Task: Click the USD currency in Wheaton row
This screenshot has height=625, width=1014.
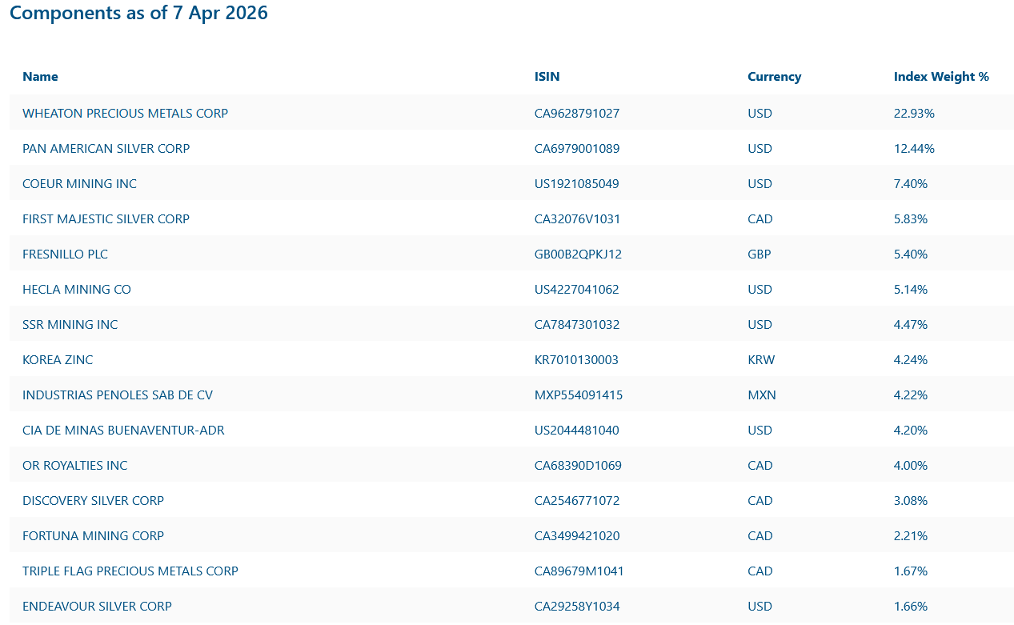Action: 760,114
